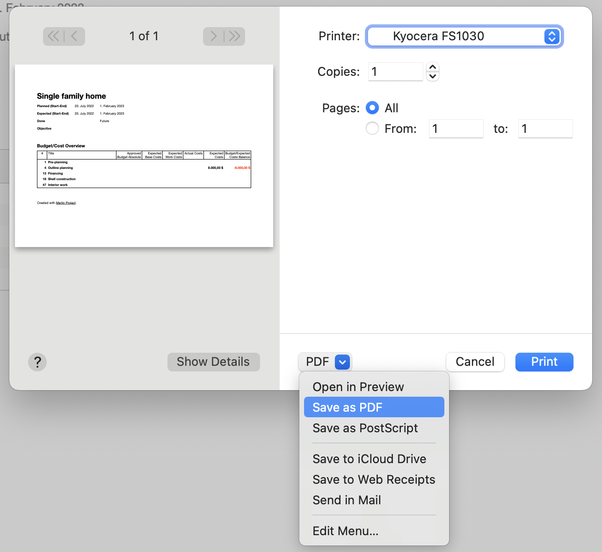The image size is (602, 552).
Task: Decrease copies with the down stepper arrow
Action: [433, 76]
